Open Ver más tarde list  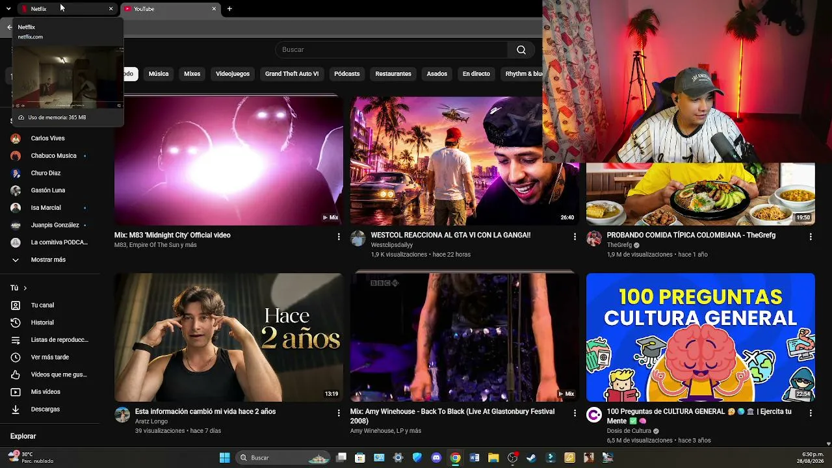point(49,357)
